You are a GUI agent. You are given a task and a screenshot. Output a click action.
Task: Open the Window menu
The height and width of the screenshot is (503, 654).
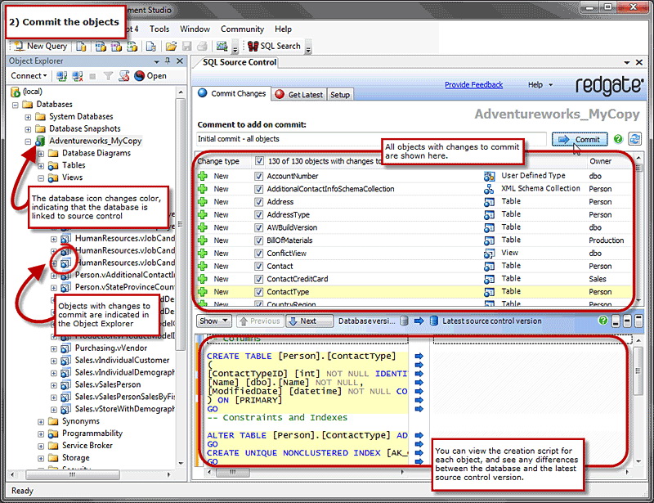click(x=195, y=29)
